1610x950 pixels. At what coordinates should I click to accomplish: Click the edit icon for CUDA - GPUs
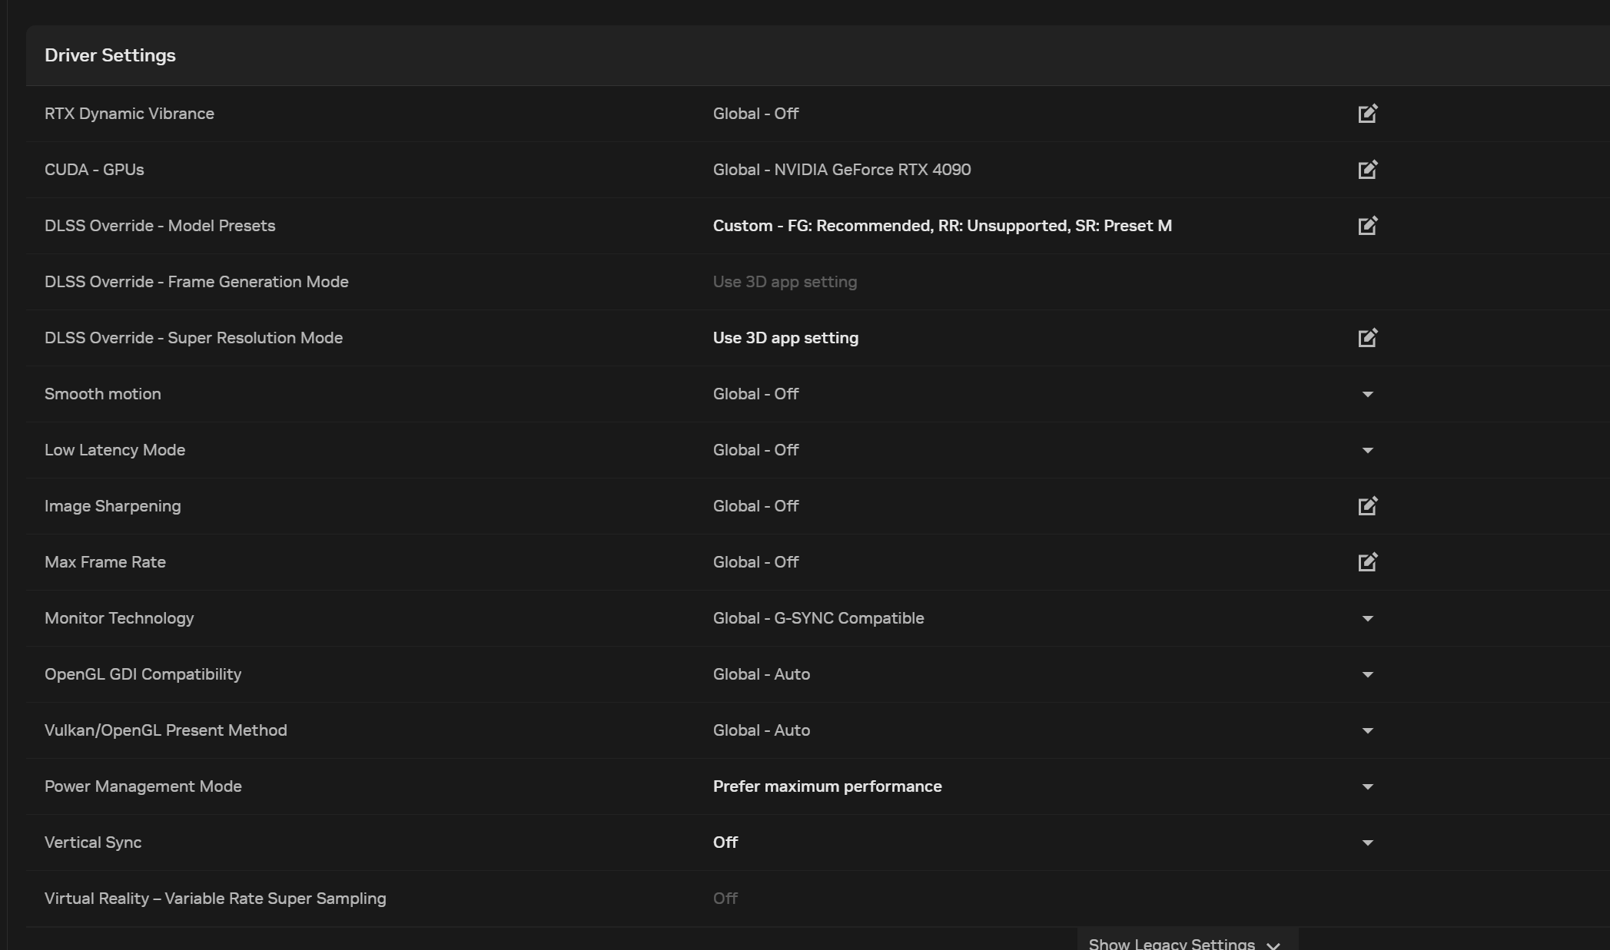tap(1367, 170)
